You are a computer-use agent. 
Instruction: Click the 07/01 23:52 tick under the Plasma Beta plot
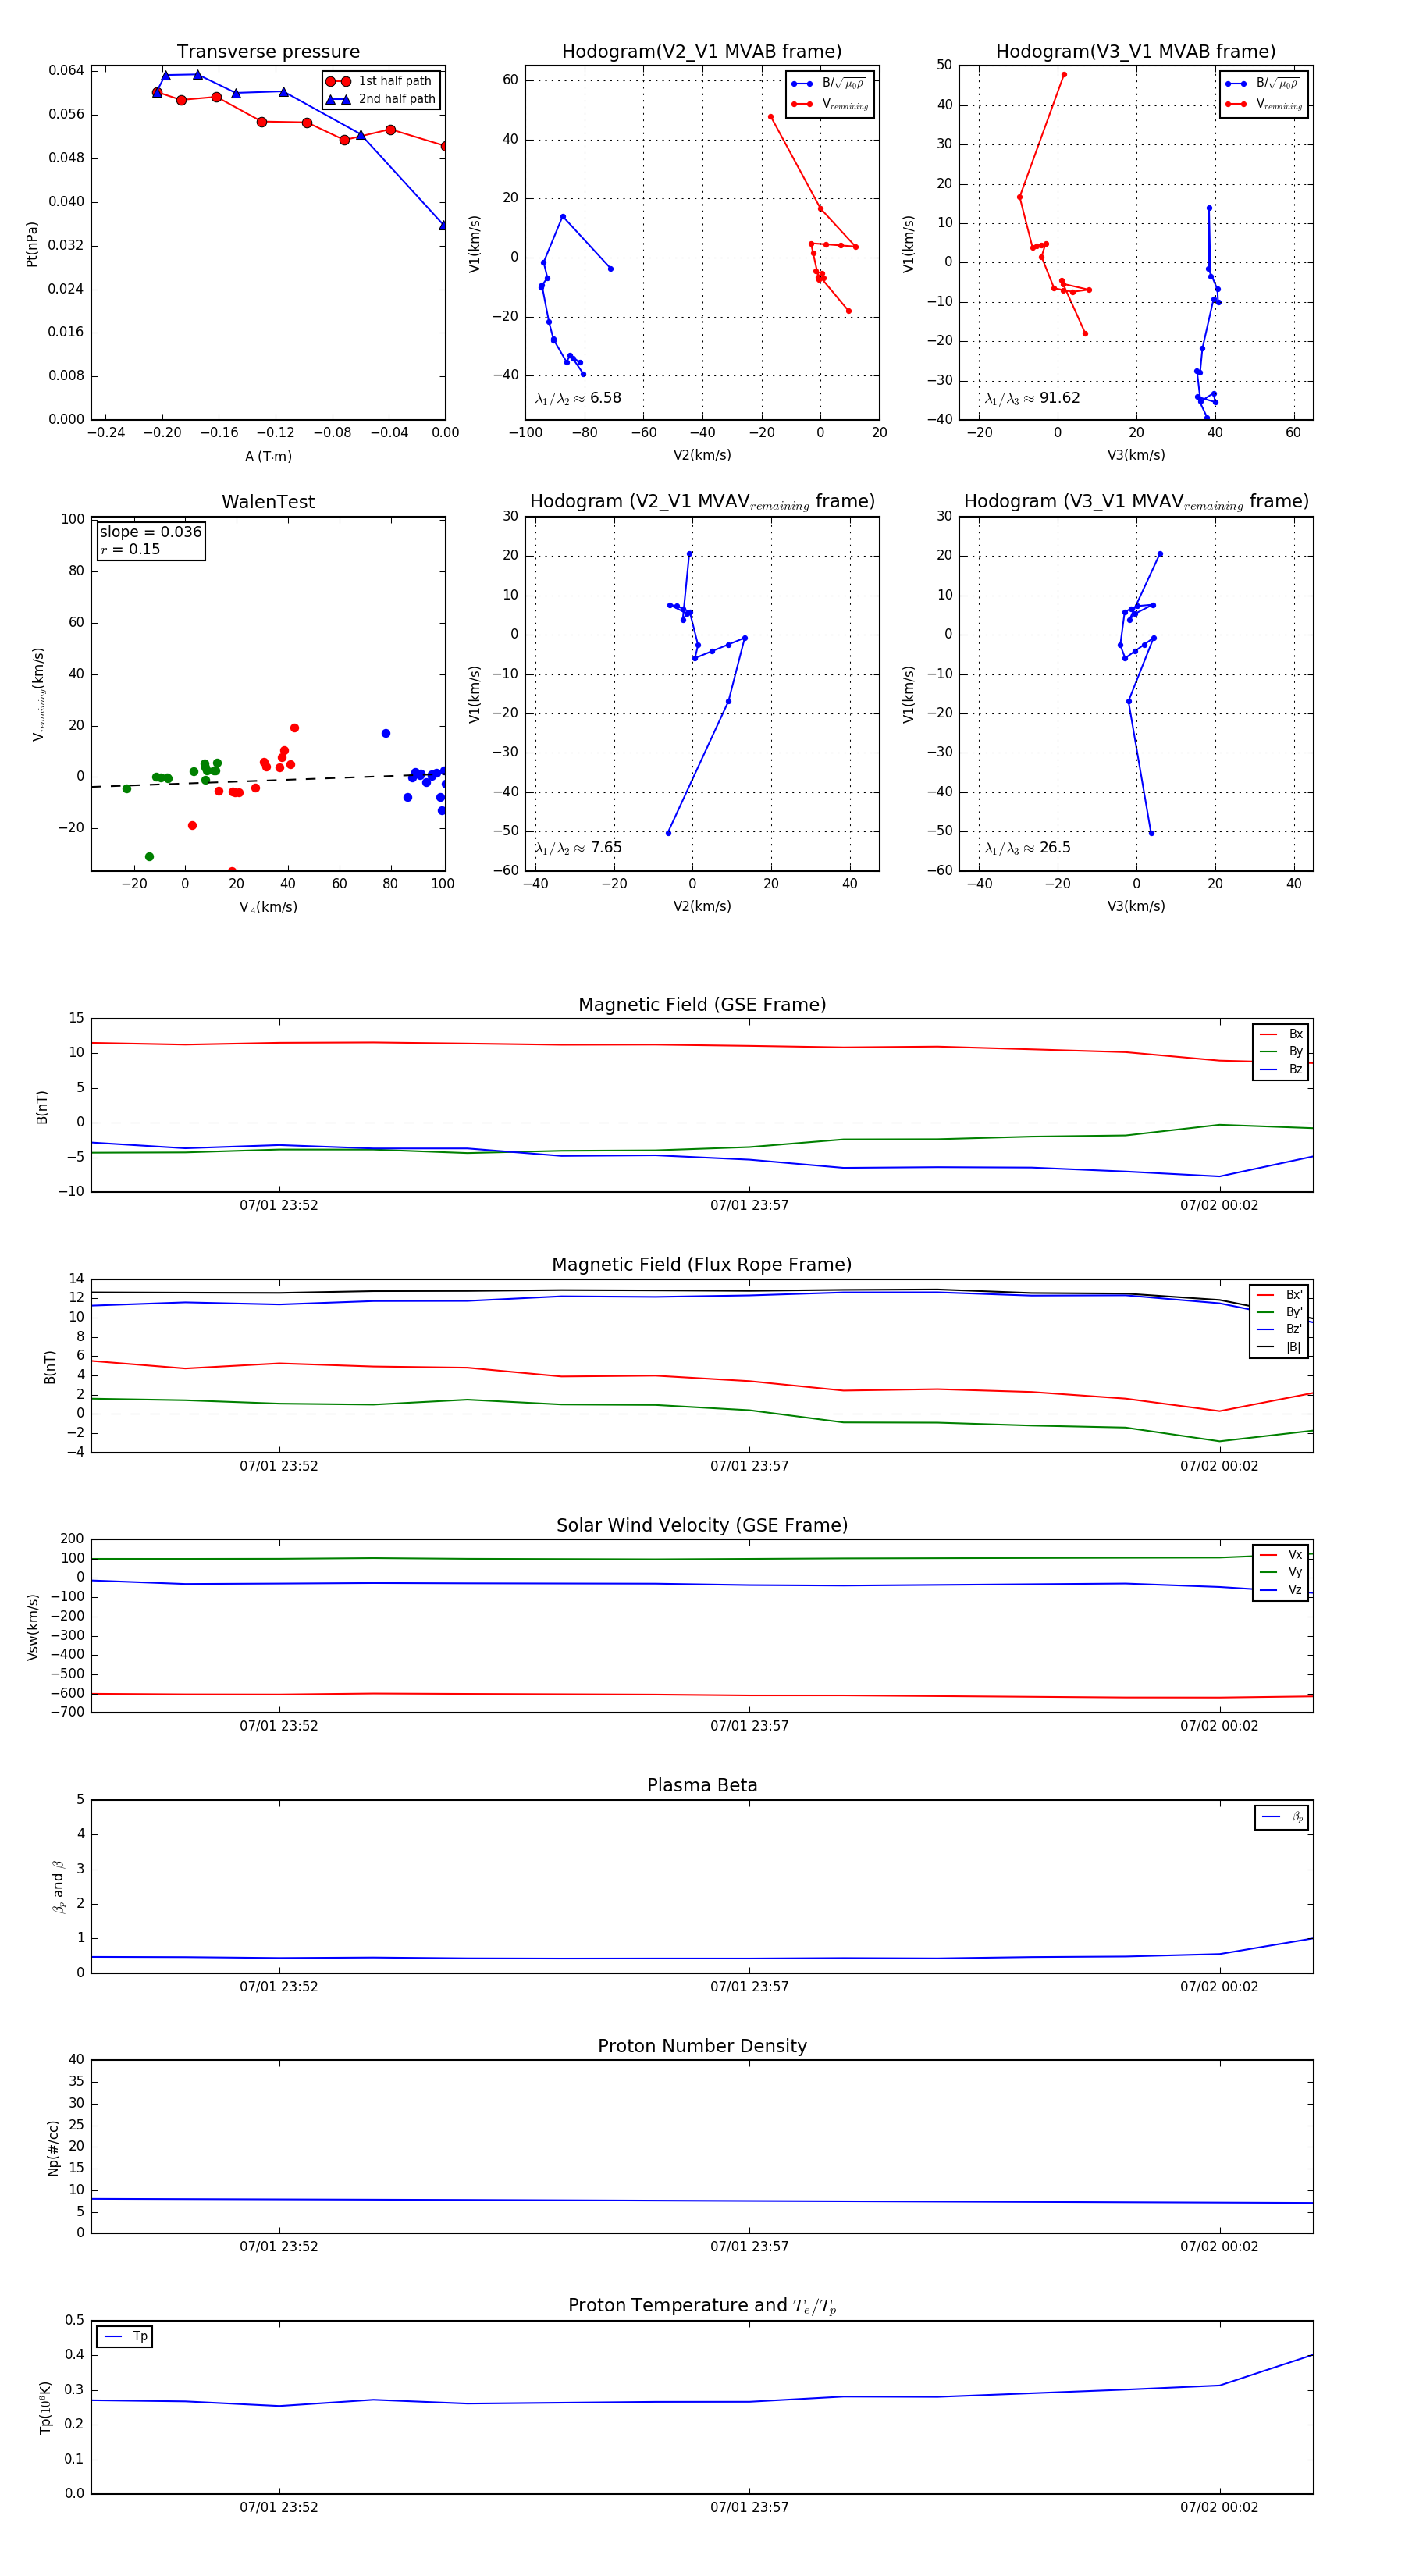pyautogui.click(x=279, y=1987)
